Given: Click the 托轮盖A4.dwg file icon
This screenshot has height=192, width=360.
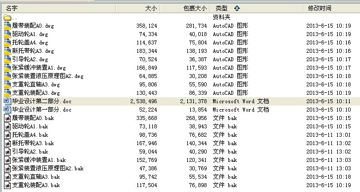Looking at the screenshot, I should 7,42.
